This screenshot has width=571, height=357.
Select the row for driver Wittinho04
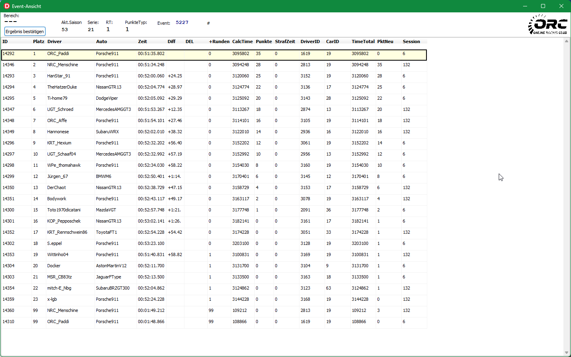point(58,254)
